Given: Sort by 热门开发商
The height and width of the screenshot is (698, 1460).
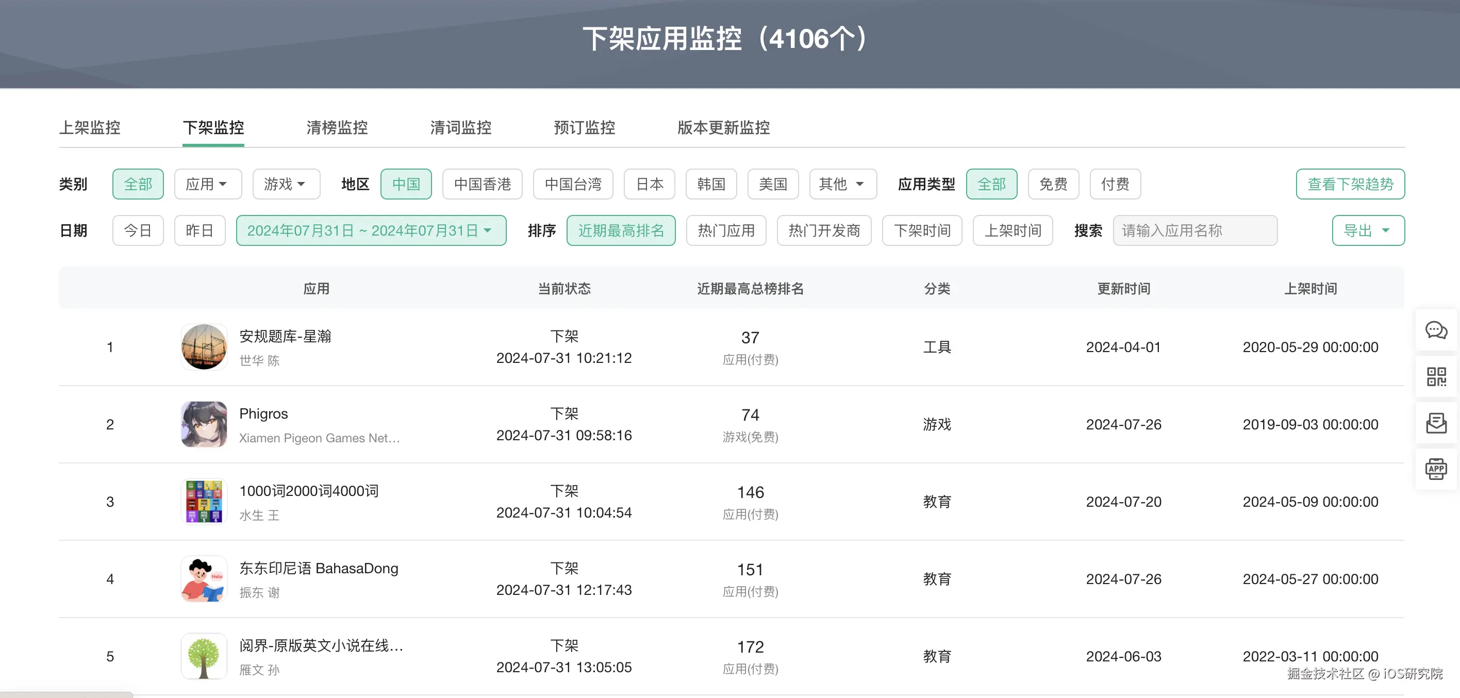Looking at the screenshot, I should (823, 230).
